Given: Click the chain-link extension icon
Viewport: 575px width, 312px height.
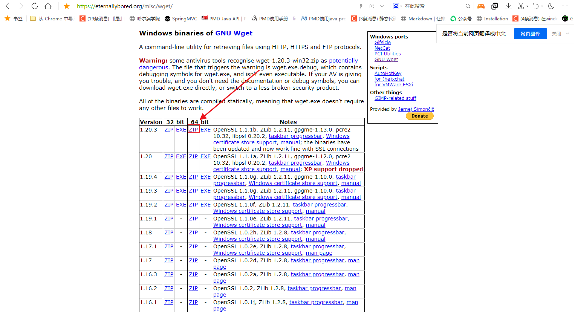Looking at the screenshot, I should point(495,6).
